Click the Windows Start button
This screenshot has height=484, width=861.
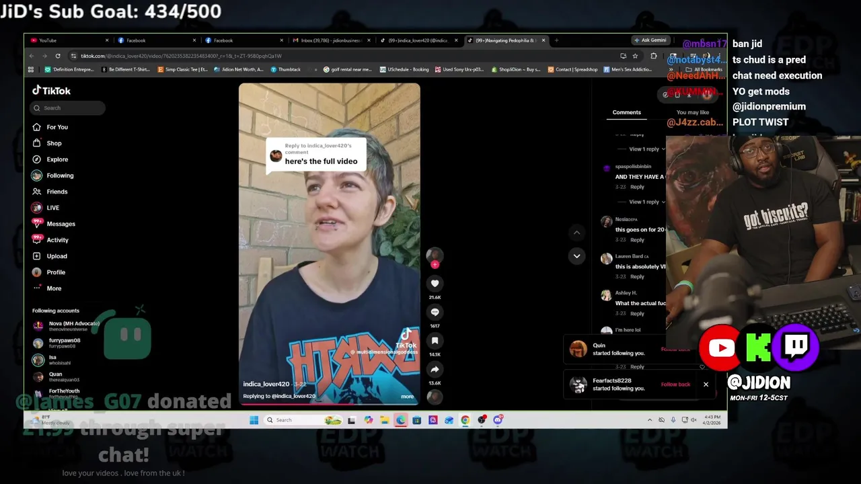(x=254, y=420)
